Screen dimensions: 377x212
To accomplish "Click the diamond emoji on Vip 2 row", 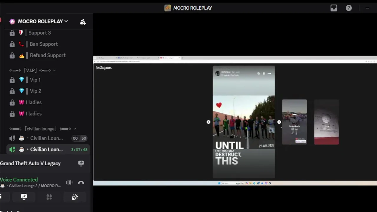I will coord(22,91).
